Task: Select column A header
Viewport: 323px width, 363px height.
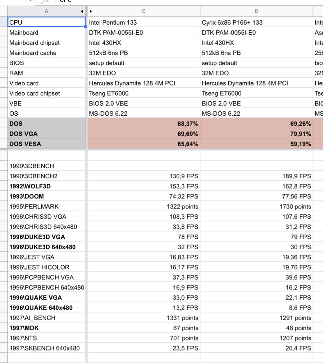Action: pos(46,11)
